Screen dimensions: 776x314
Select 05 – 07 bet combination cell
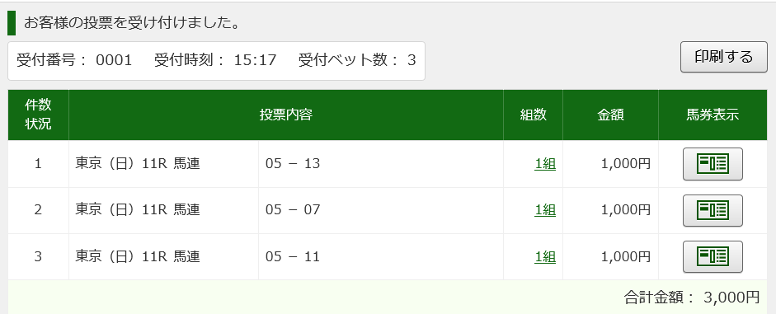(380, 210)
